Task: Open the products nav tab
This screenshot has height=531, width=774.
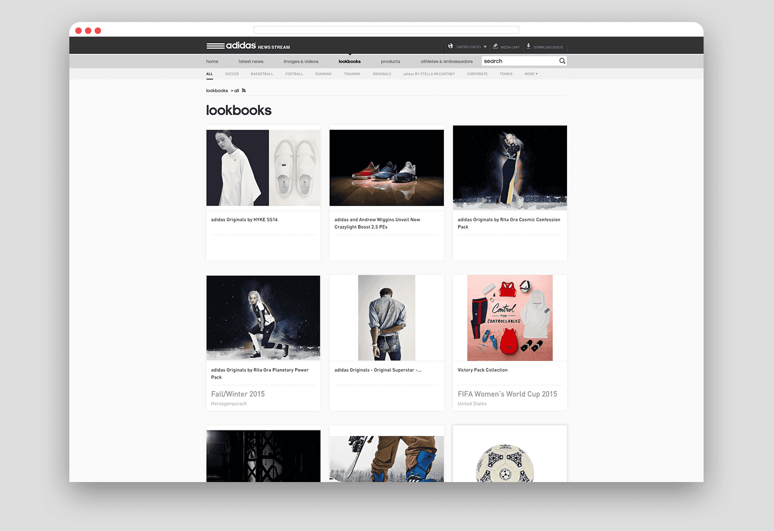Action: coord(390,62)
